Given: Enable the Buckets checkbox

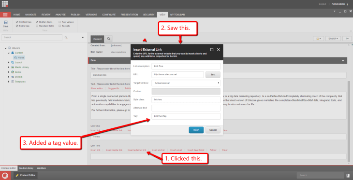Looking at the screenshot, I should pos(59,26).
